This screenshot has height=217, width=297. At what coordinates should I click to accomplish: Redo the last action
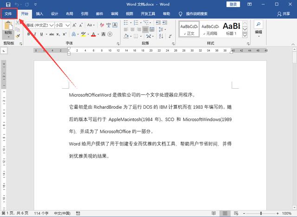point(27,4)
